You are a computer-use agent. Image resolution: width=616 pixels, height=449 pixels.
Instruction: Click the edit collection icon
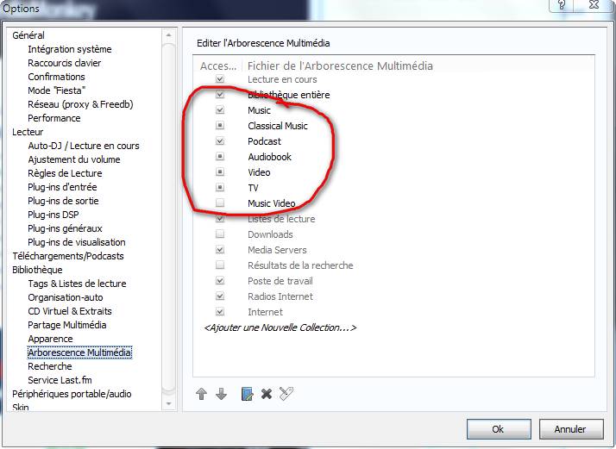(247, 394)
